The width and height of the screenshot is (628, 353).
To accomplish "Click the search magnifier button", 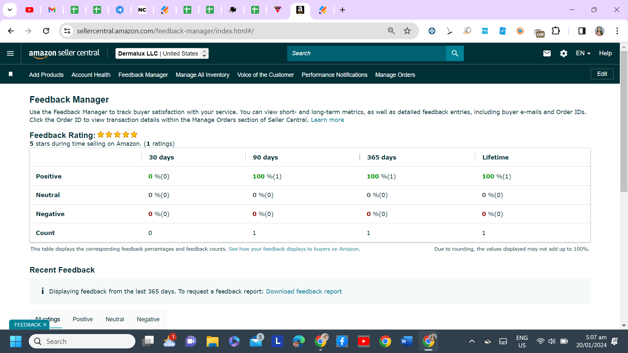I will (455, 53).
